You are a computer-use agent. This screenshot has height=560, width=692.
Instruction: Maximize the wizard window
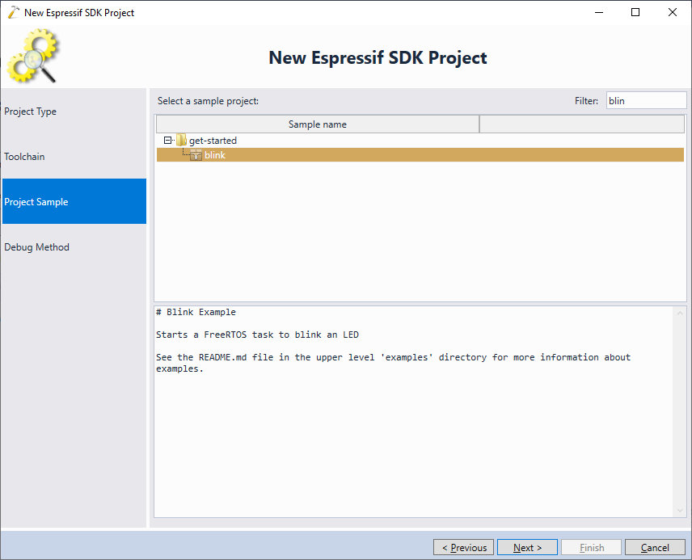pos(635,12)
